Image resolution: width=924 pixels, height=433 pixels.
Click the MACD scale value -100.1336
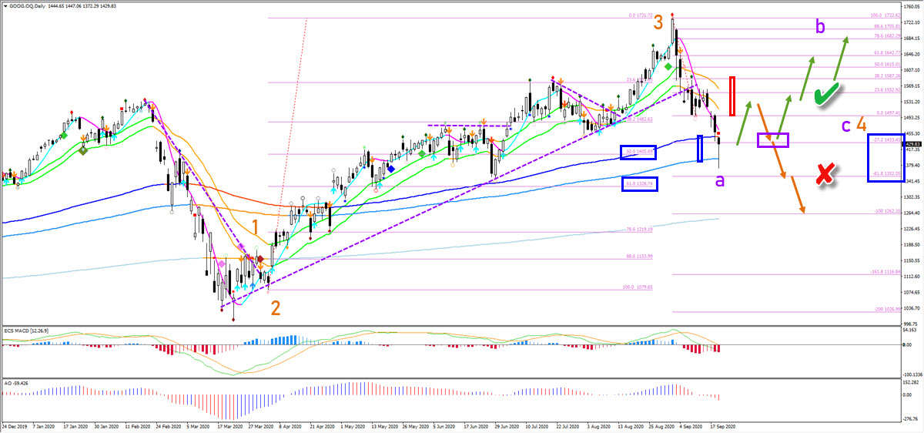913,373
